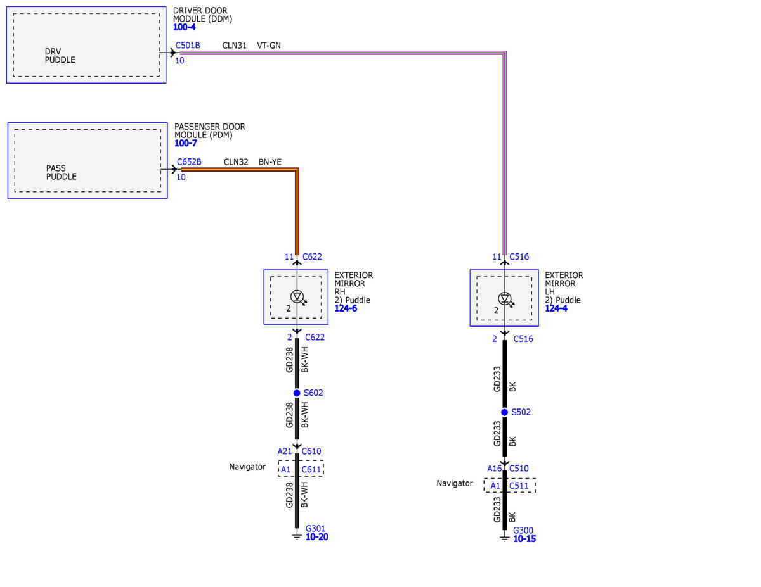Open the 100-7 passenger door module link
The image size is (761, 587).
point(186,143)
